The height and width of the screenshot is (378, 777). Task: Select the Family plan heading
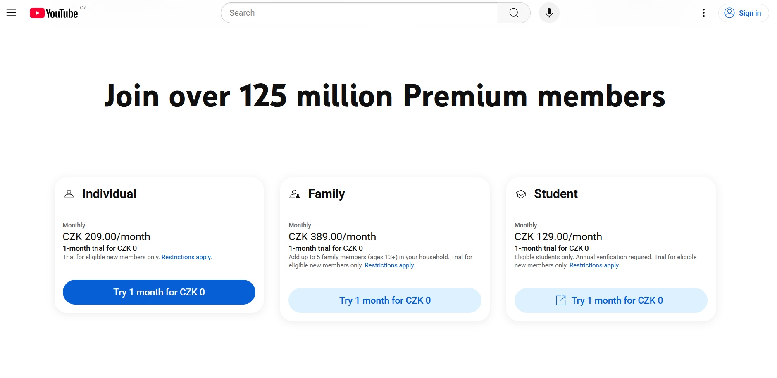(x=327, y=194)
